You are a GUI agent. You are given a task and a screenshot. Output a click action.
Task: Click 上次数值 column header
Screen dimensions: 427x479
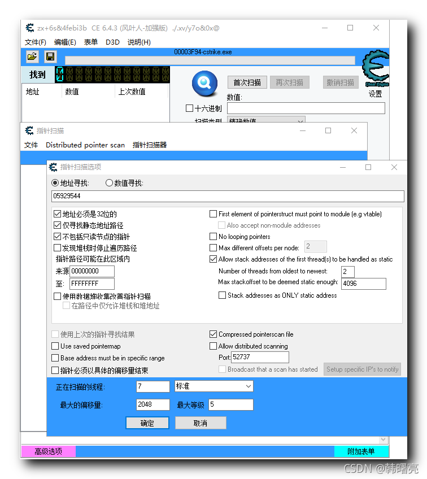142,92
